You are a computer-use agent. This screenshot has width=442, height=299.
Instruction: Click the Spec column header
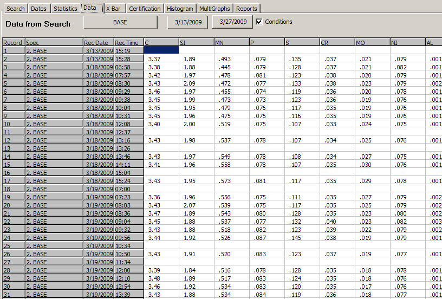pos(54,43)
